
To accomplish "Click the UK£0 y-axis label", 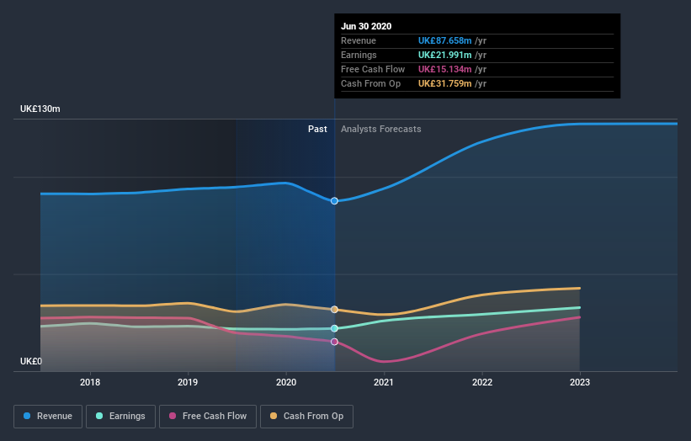I will click(31, 361).
